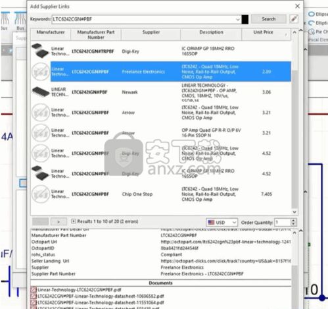Click PDF icon beside datasheet-10696582.pdf
Viewport: 328px width, 309px height.
(x=34, y=296)
